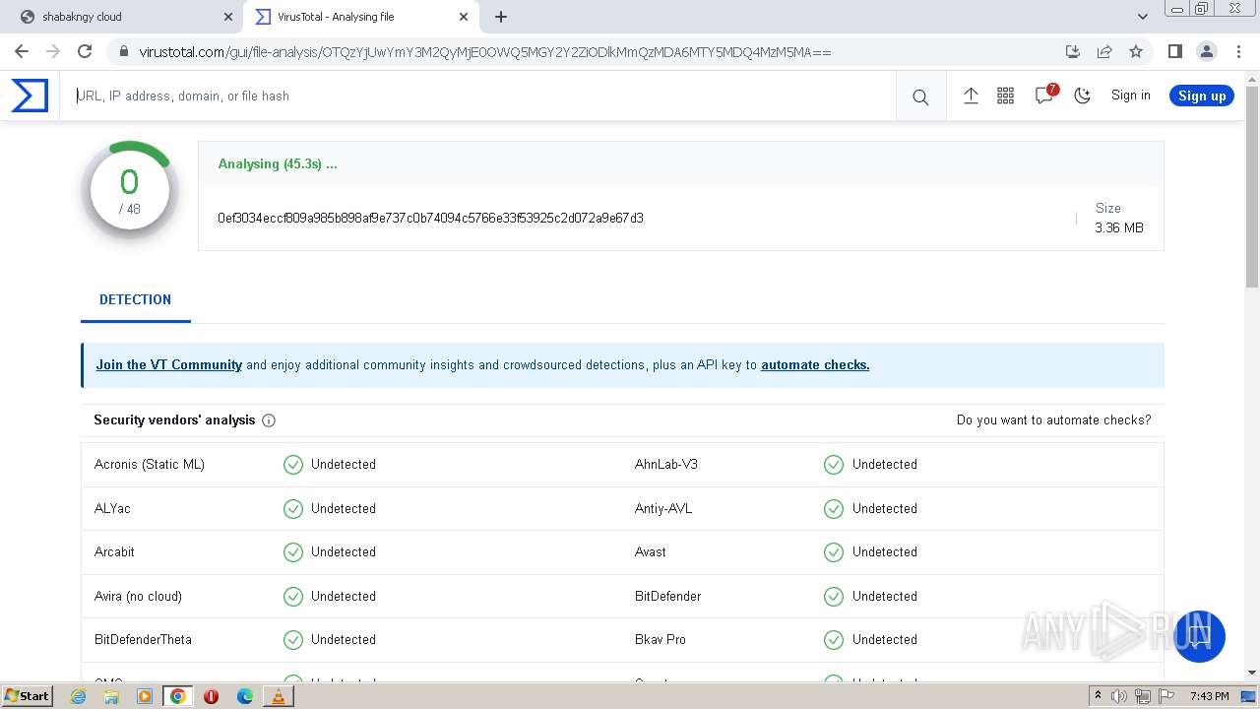Click the file hash 0ef3034eccf809a... text
Image resolution: width=1260 pixels, height=709 pixels.
point(430,218)
